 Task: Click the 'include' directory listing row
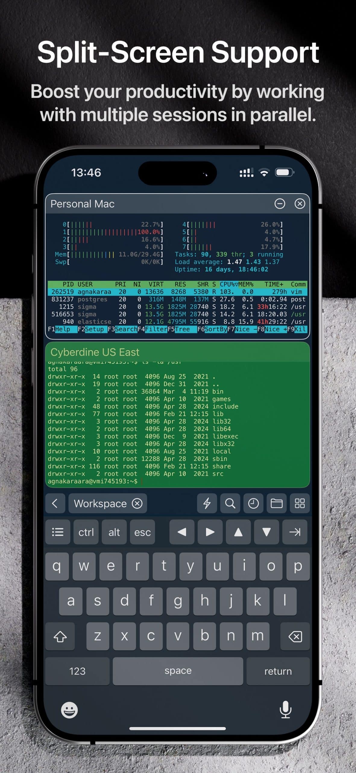(143, 406)
